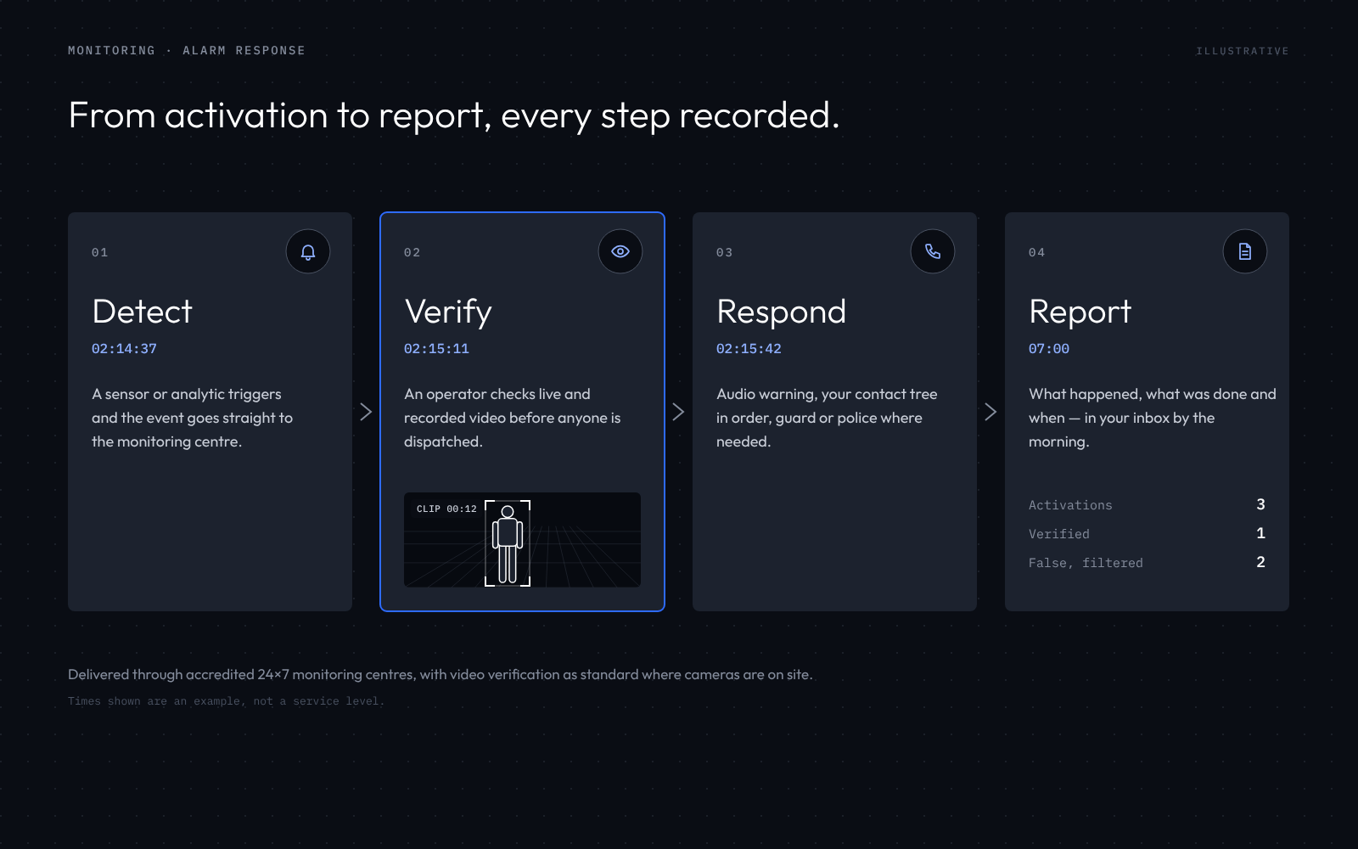
Task: Click the 02:15:11 timestamp
Action: click(436, 349)
